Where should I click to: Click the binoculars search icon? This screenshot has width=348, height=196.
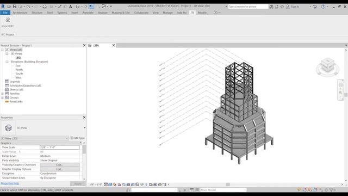coord(271,7)
